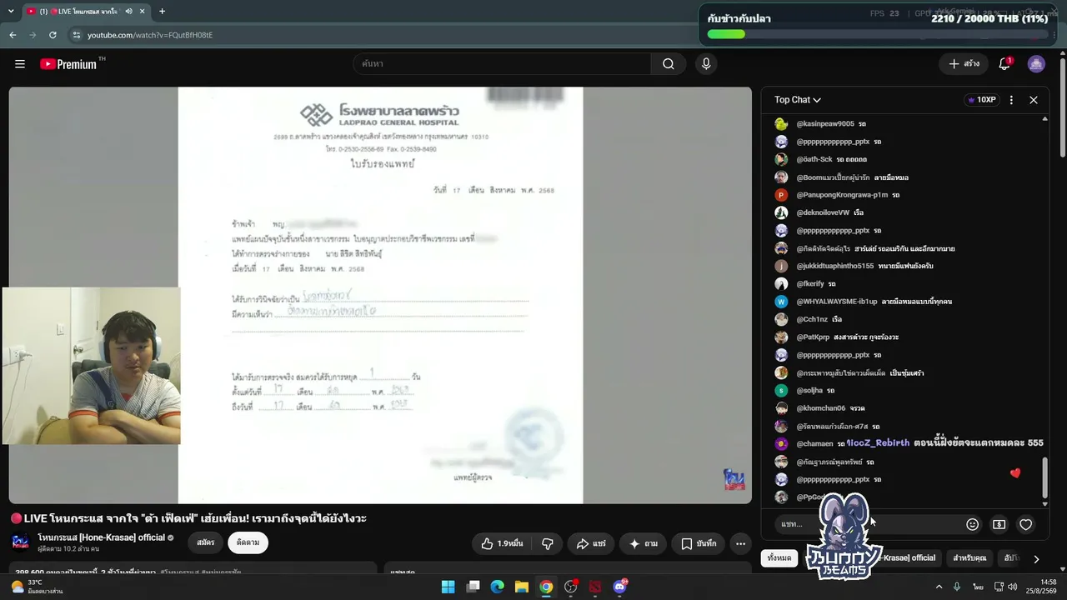Switch to Google Chrome on the taskbar
Screen dimensions: 1067x600
(x=546, y=587)
